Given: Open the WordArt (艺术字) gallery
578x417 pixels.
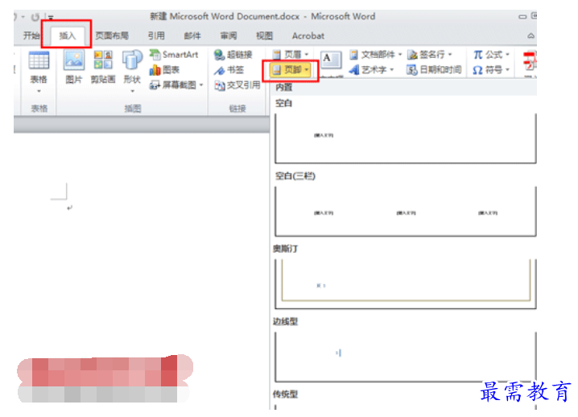Looking at the screenshot, I should 372,70.
